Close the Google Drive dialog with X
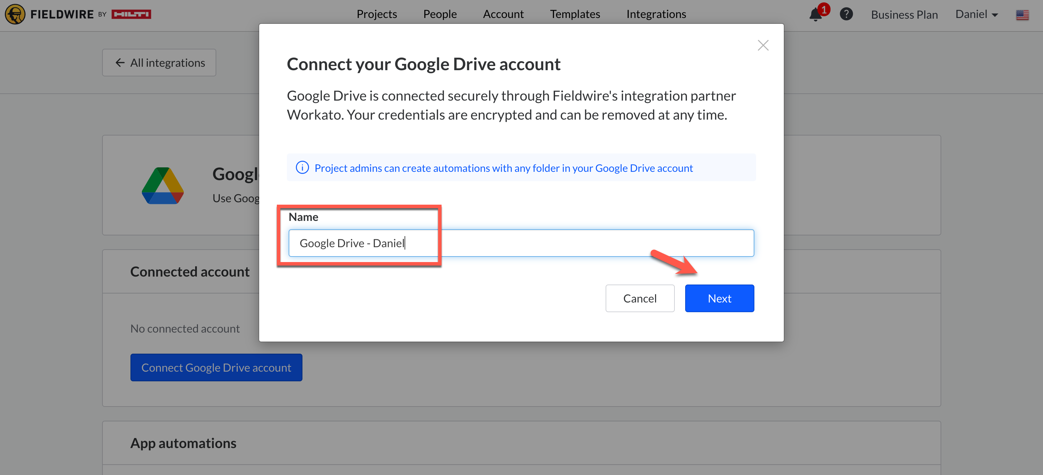This screenshot has height=475, width=1043. click(x=763, y=45)
